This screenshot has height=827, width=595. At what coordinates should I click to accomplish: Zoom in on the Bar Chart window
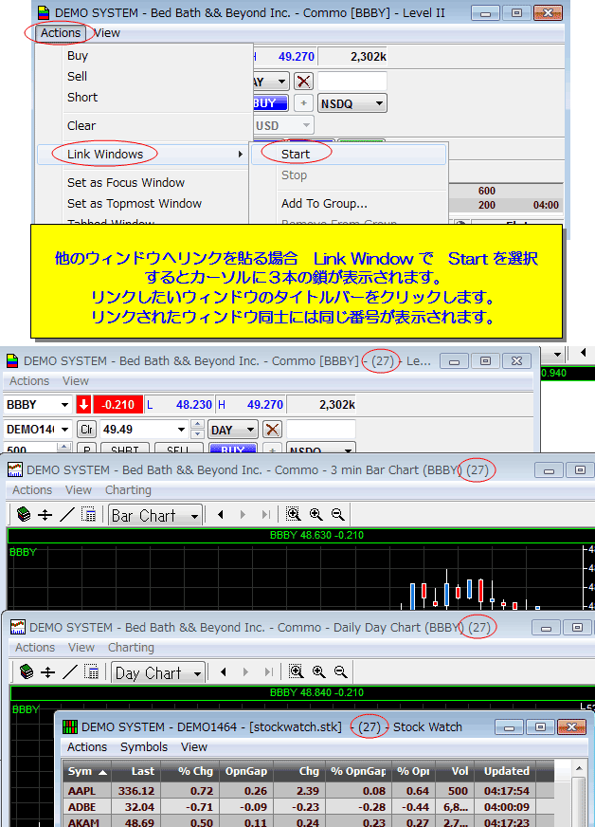316,514
